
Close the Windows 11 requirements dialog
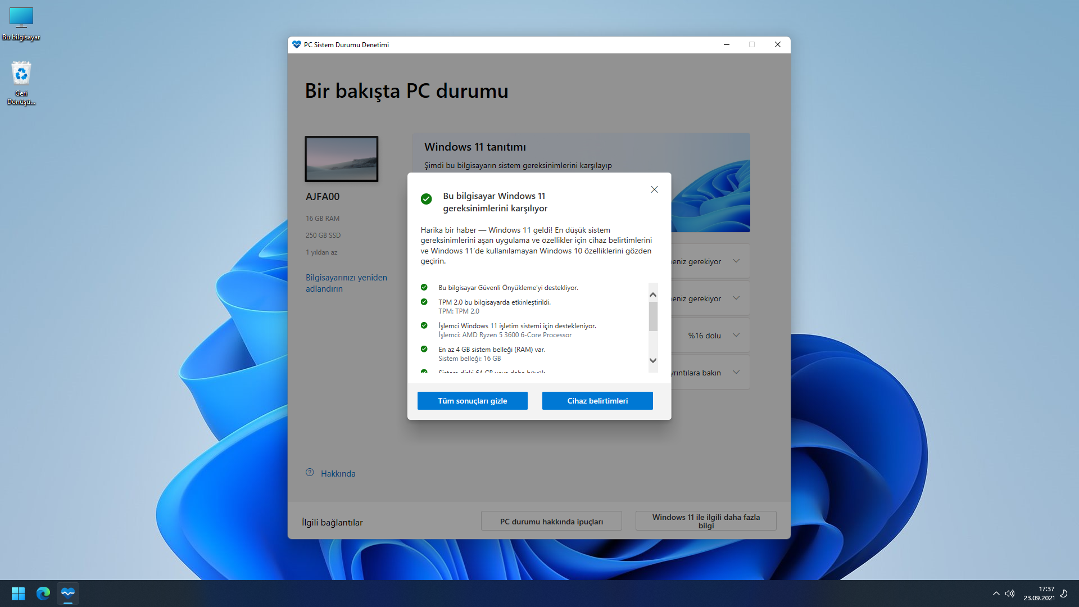pyautogui.click(x=654, y=189)
